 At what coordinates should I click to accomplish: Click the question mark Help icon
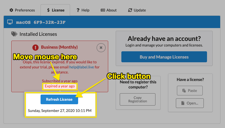tap(78, 10)
